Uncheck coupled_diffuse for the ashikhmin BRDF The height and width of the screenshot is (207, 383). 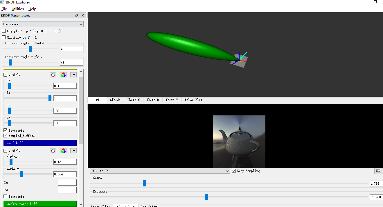(x=5, y=135)
